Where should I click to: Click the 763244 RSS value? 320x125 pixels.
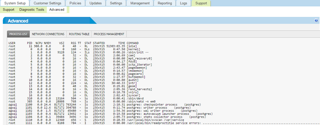point(71,105)
